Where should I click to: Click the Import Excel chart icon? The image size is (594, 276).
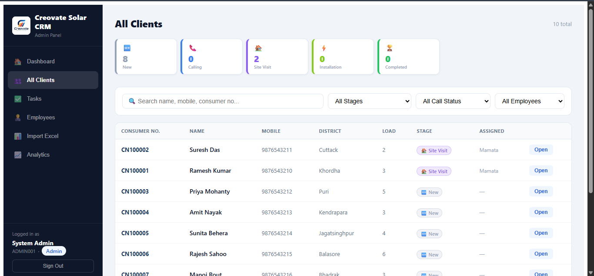(x=18, y=136)
